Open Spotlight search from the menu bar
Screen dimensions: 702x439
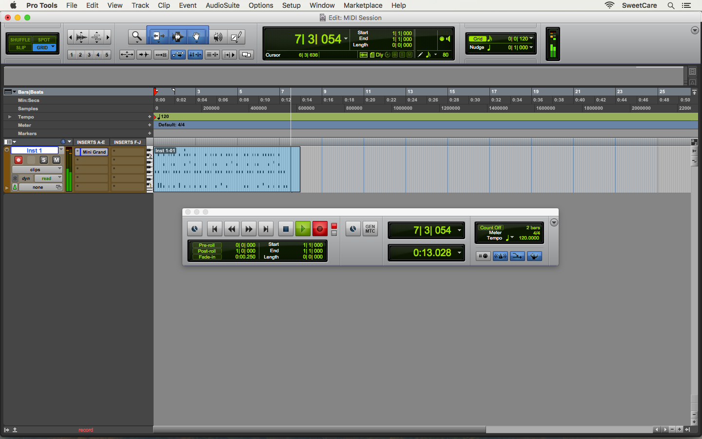pos(671,5)
